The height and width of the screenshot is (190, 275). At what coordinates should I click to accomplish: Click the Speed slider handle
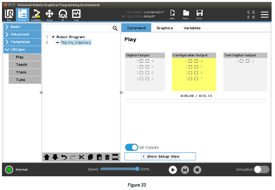click(137, 169)
